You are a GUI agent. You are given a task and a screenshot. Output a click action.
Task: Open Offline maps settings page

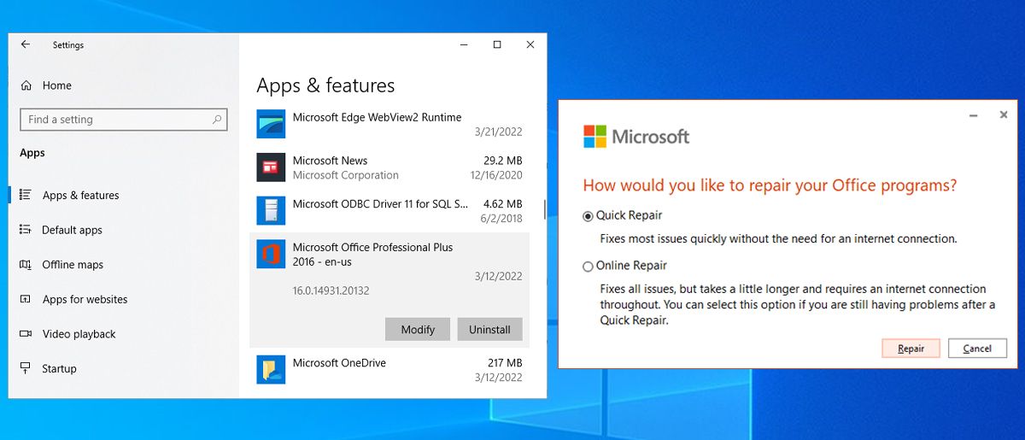point(73,265)
